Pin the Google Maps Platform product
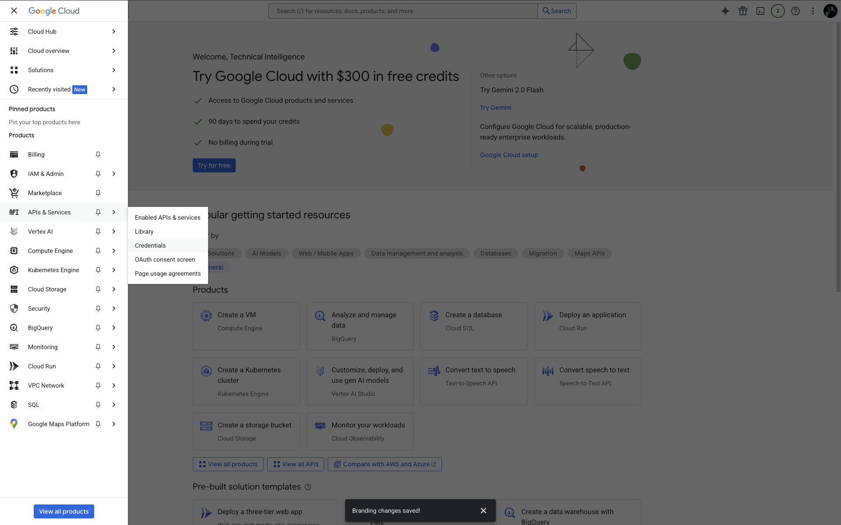841x525 pixels. click(98, 424)
